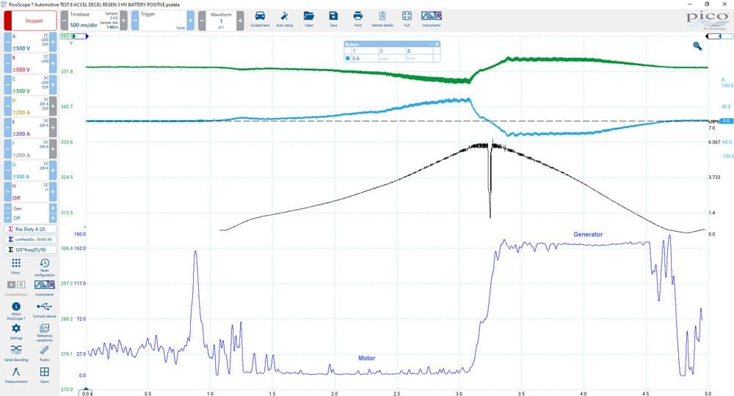
Task: Open the Views layout tool
Action: (x=45, y=375)
